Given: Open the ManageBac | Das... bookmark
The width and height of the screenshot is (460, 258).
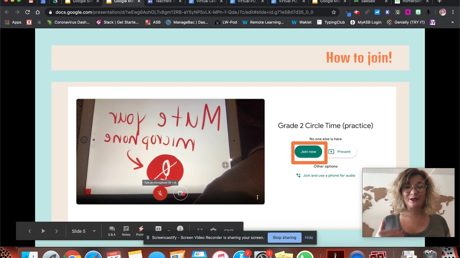Looking at the screenshot, I should coord(187,22).
